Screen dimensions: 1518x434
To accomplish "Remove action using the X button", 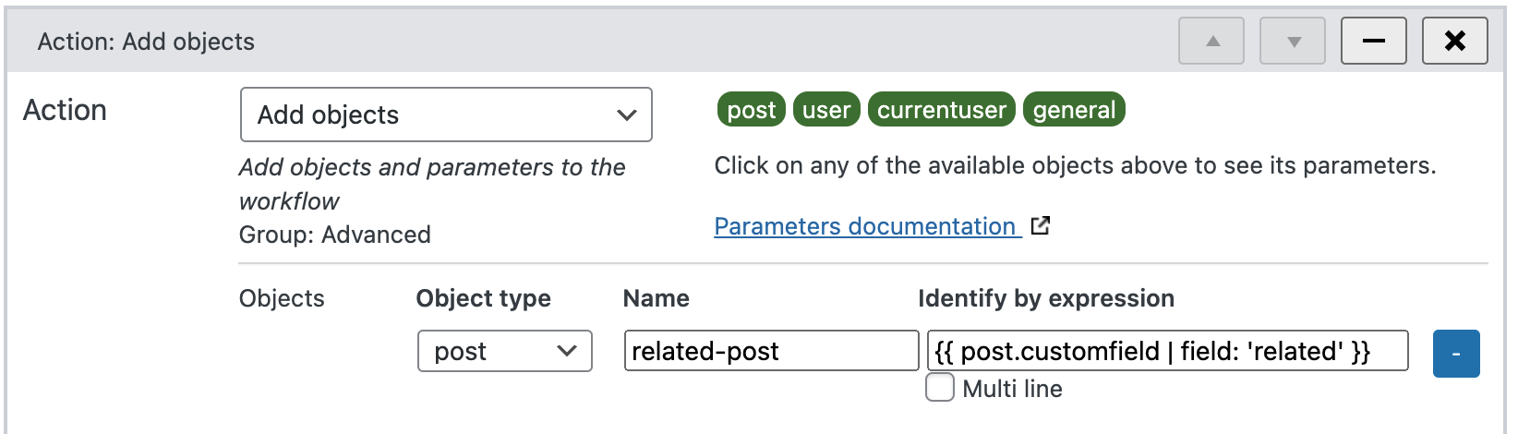I will (1455, 42).
